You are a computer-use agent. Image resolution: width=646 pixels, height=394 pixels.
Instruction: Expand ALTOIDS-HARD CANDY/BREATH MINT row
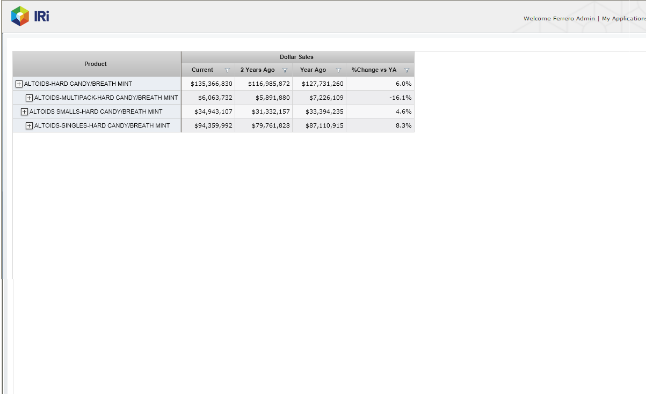(x=19, y=84)
